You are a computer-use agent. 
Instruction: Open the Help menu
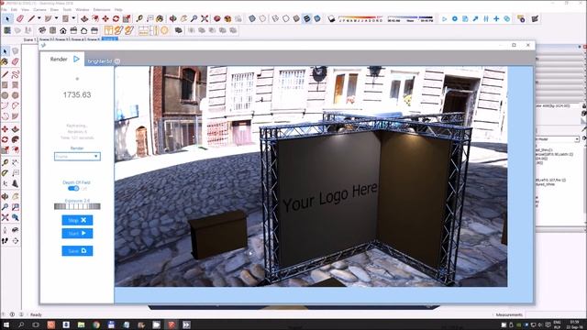coord(118,9)
